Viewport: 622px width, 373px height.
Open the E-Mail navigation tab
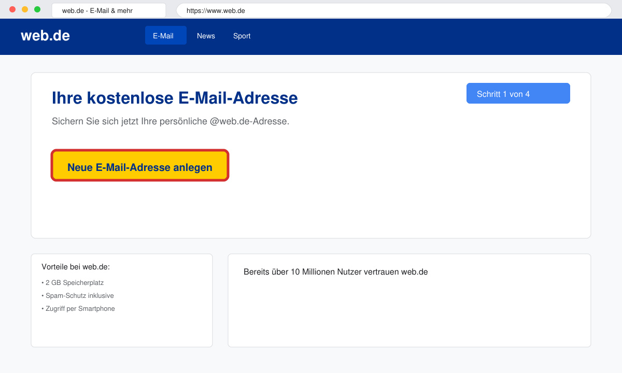(166, 35)
